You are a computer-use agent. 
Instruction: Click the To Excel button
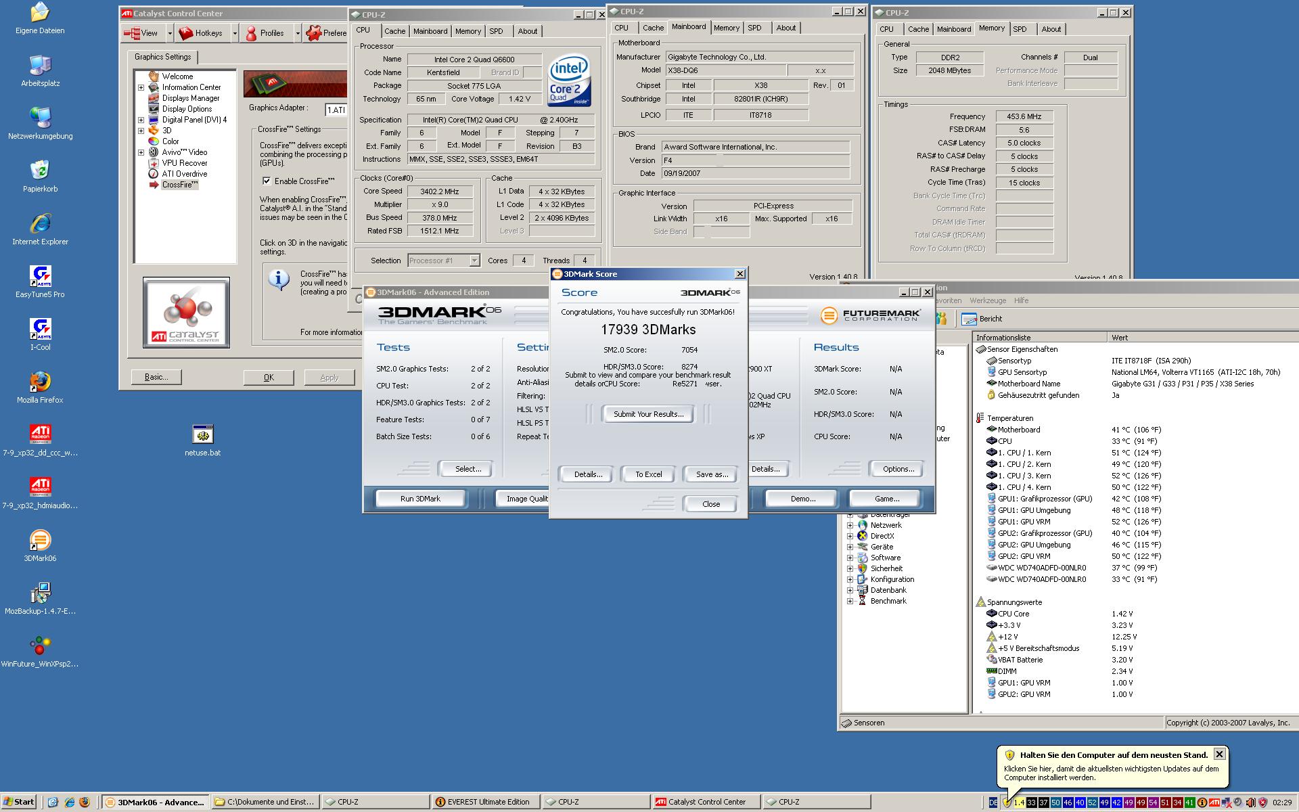(648, 474)
